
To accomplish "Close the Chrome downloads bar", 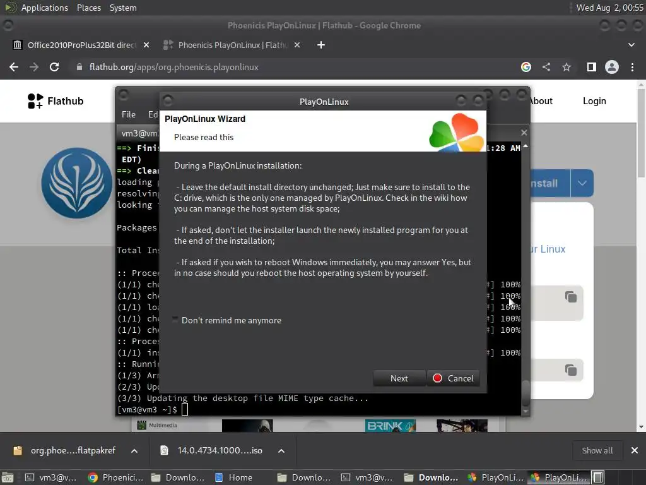I will [635, 450].
